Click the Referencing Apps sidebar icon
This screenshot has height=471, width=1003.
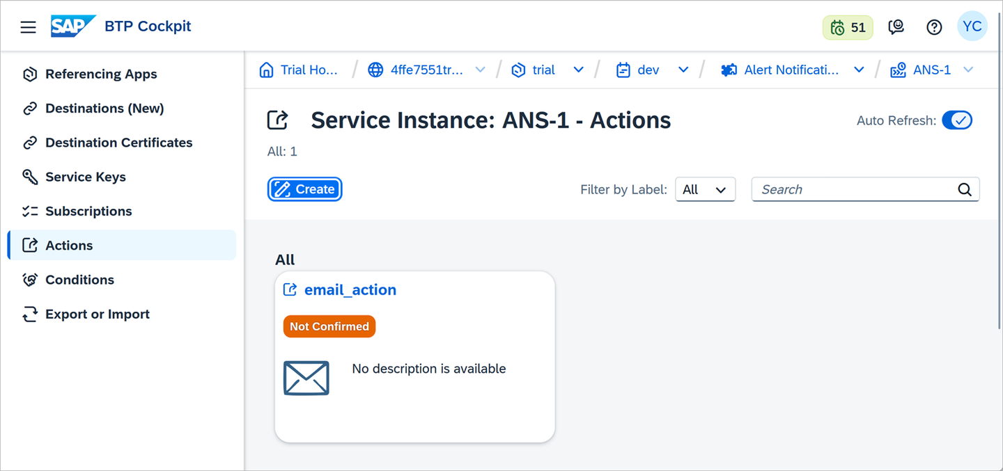[x=29, y=74]
